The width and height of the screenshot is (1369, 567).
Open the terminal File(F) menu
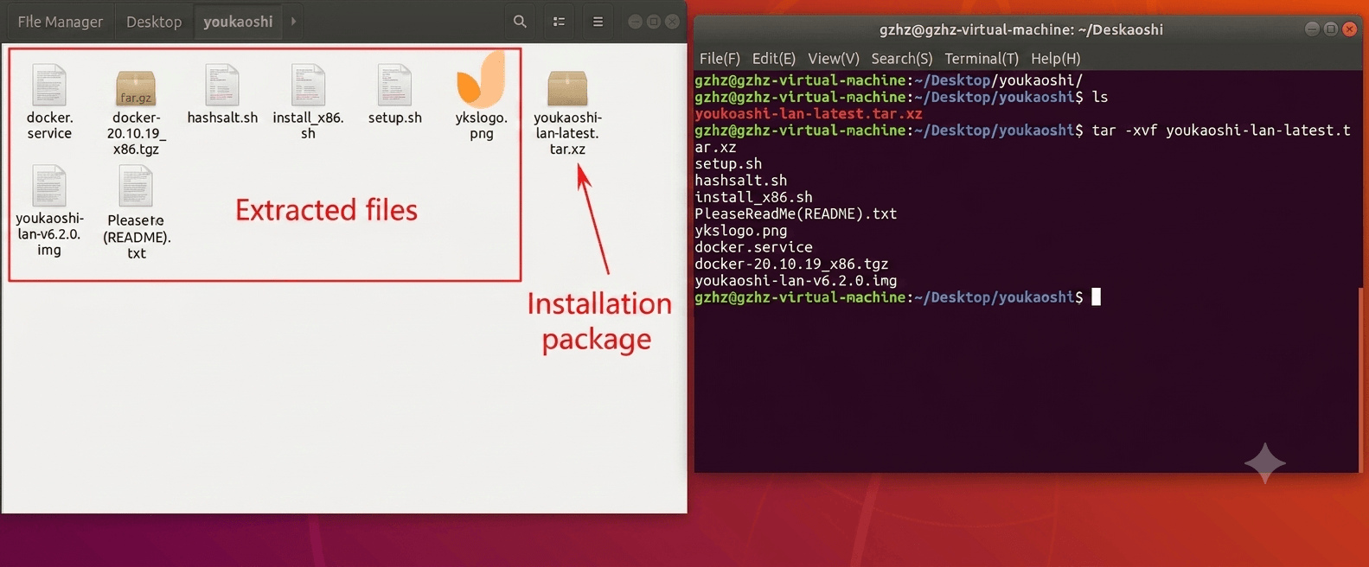[720, 59]
